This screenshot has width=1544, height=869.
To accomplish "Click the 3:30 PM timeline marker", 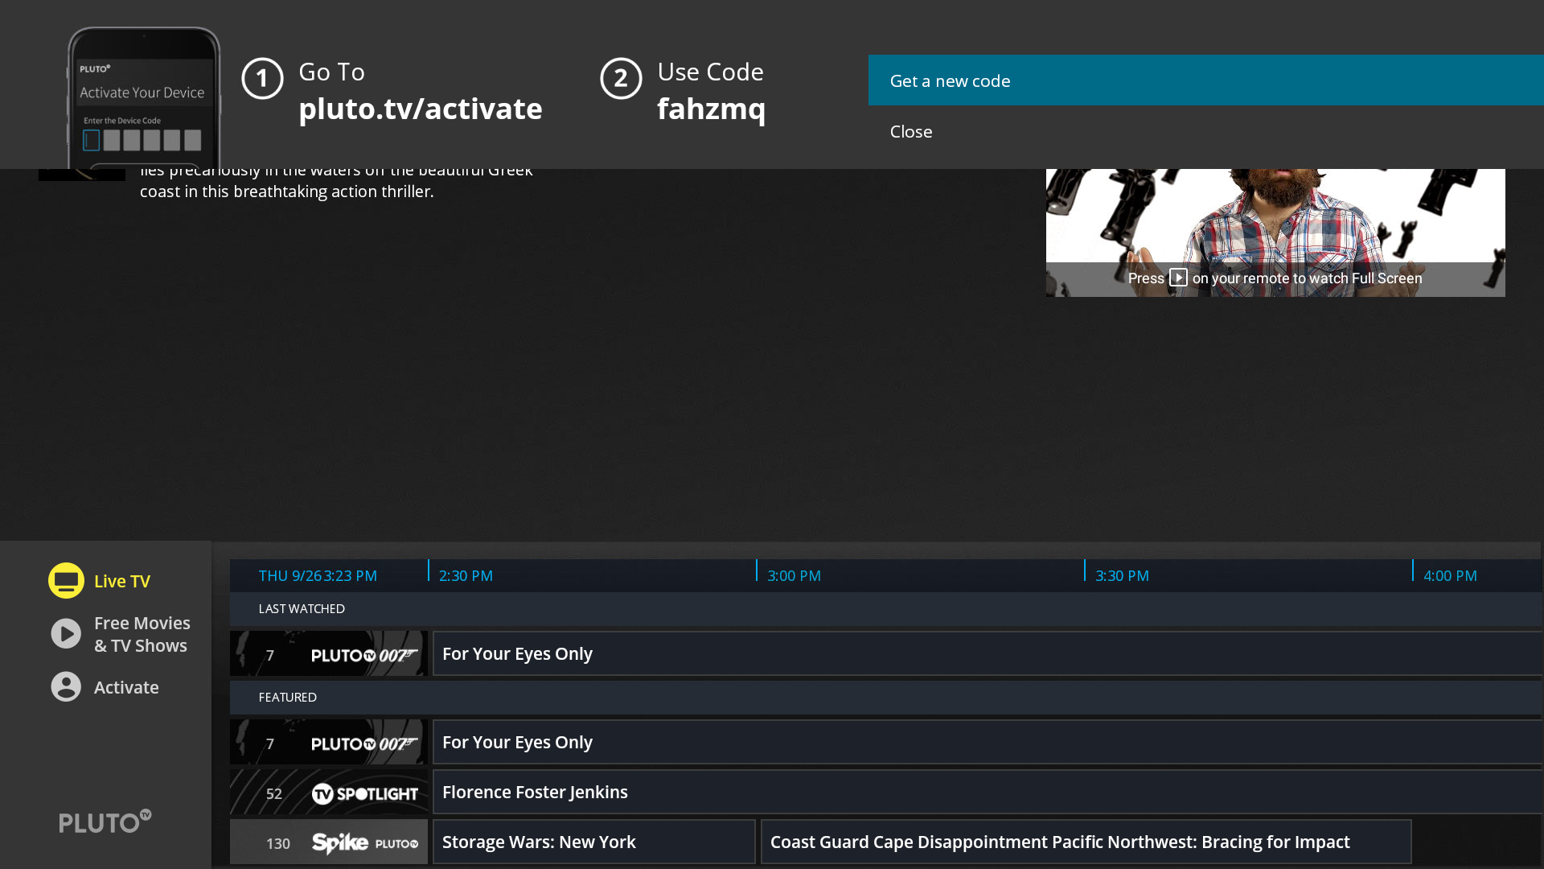I will (1122, 575).
